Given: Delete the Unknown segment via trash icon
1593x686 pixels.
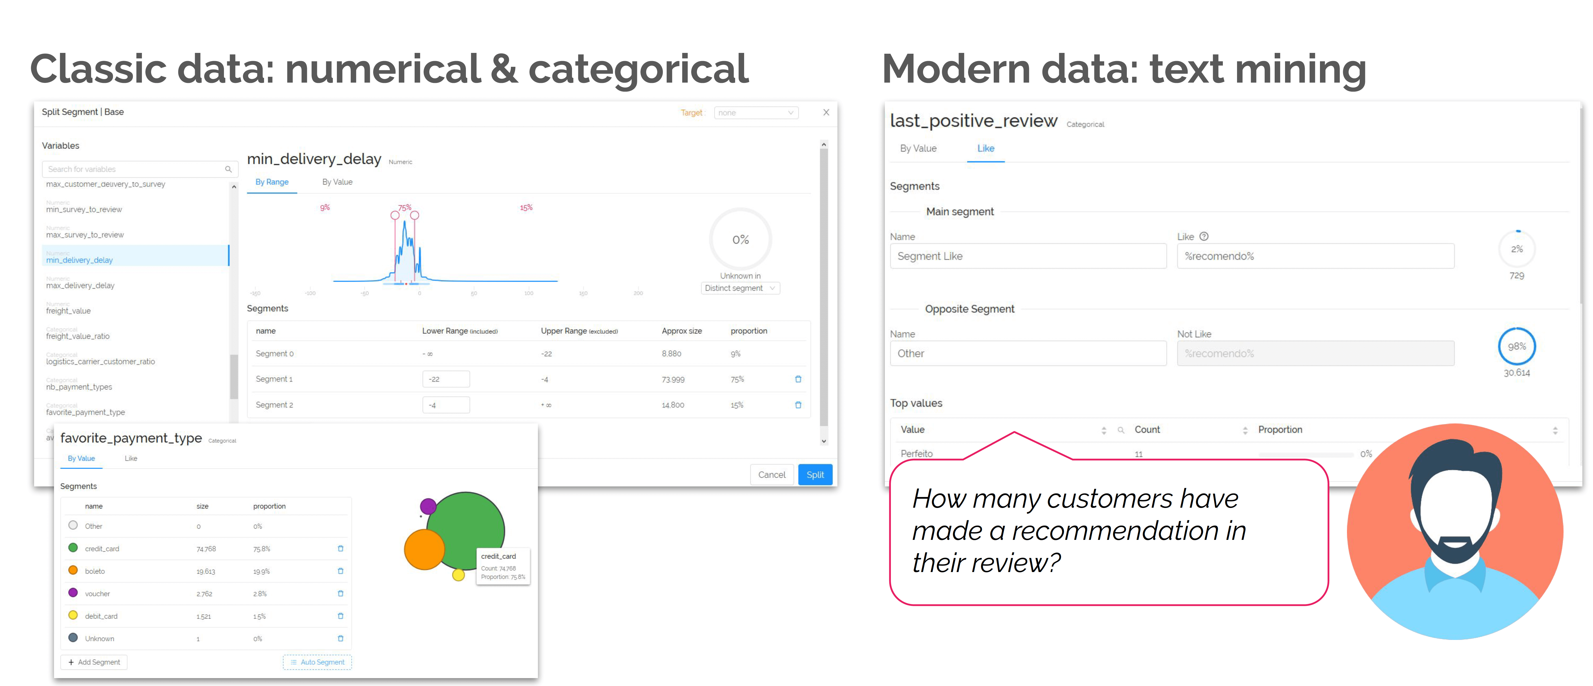Looking at the screenshot, I should [x=340, y=638].
